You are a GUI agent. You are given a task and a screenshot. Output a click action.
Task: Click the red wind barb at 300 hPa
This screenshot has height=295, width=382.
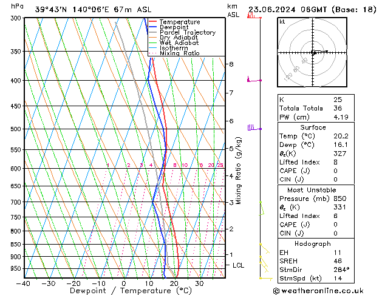coord(254,16)
